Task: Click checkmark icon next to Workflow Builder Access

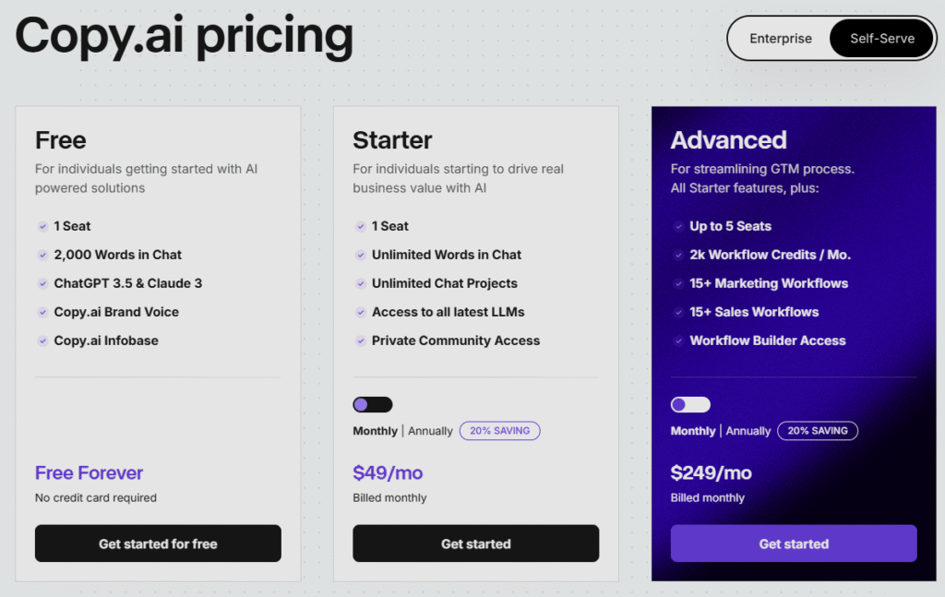Action: coord(678,341)
